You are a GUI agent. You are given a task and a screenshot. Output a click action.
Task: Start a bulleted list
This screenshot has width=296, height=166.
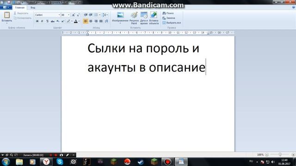point(96,15)
